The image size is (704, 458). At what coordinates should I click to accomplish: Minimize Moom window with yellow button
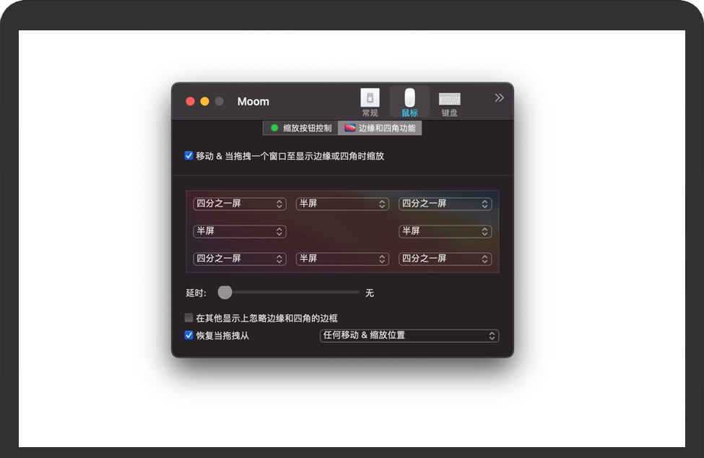click(x=205, y=101)
